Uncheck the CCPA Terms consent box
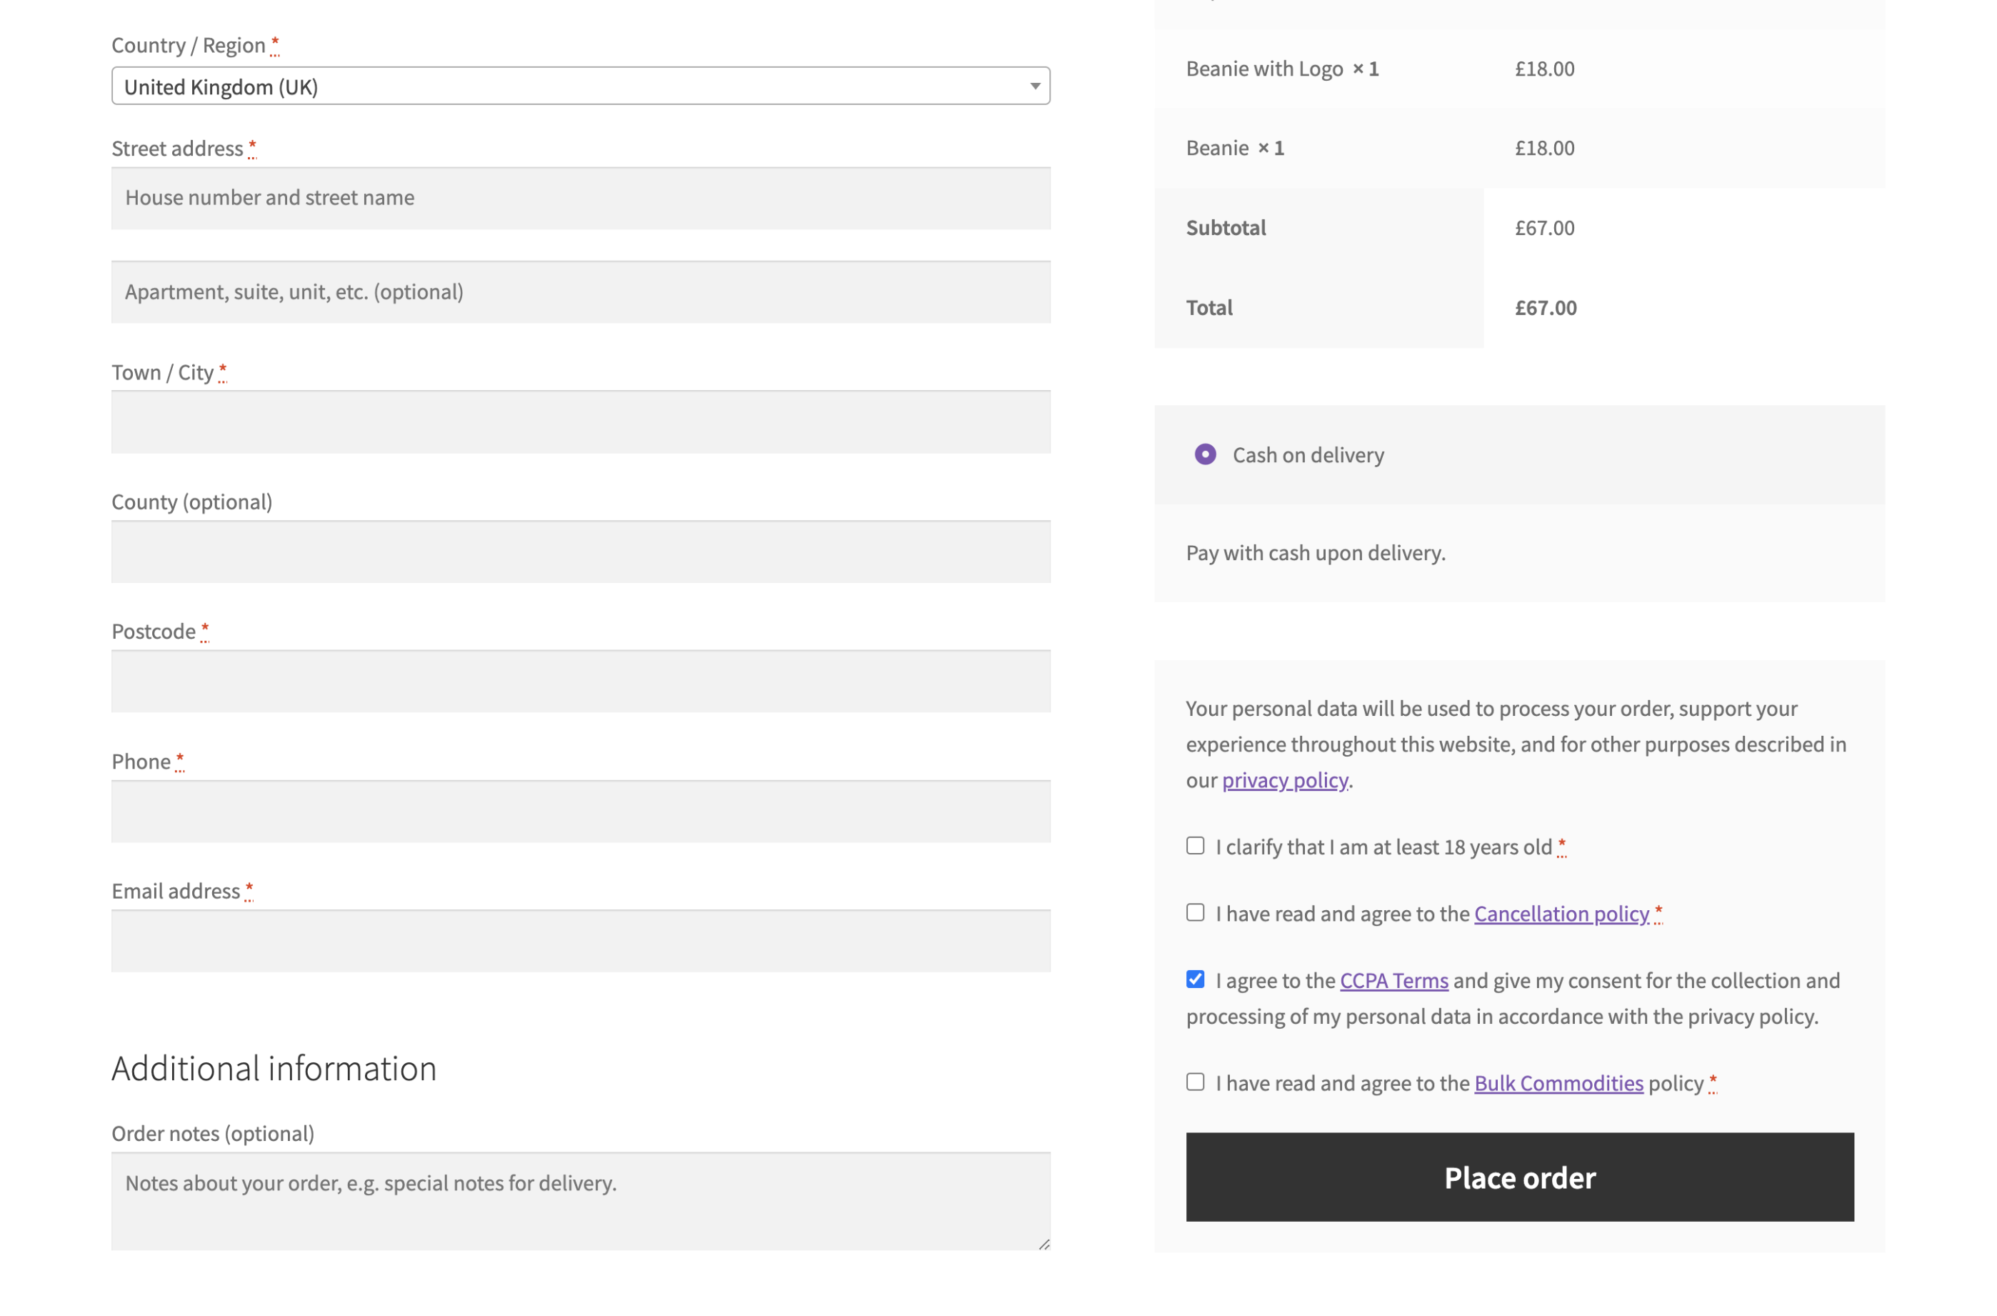The width and height of the screenshot is (1997, 1316). pyautogui.click(x=1194, y=979)
